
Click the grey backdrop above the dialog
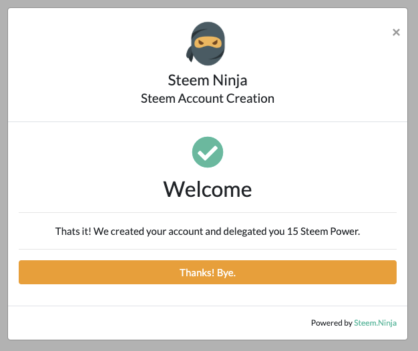click(208, 3)
